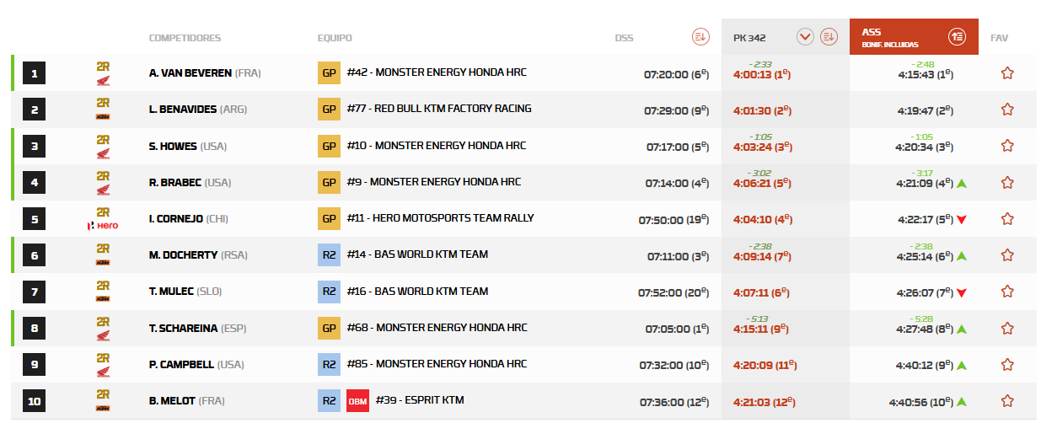Image resolution: width=1041 pixels, height=423 pixels.
Task: Open the PK 342 checkpoint dropdown
Action: coord(805,37)
